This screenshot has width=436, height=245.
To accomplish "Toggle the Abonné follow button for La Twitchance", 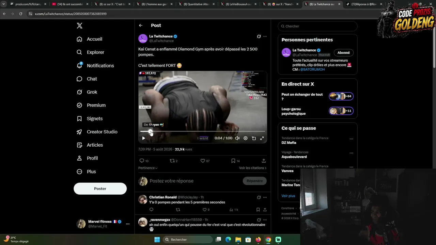I will point(343,53).
